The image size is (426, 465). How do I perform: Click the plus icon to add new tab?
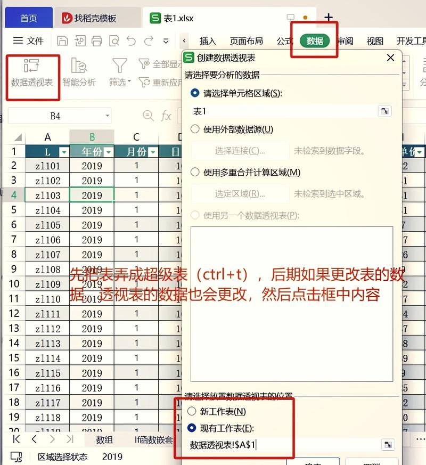tap(329, 18)
